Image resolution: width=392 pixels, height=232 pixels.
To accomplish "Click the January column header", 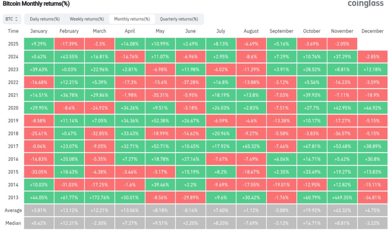I will coord(39,31).
